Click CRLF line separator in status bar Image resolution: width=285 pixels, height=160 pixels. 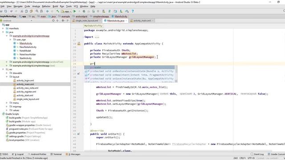[242, 158]
